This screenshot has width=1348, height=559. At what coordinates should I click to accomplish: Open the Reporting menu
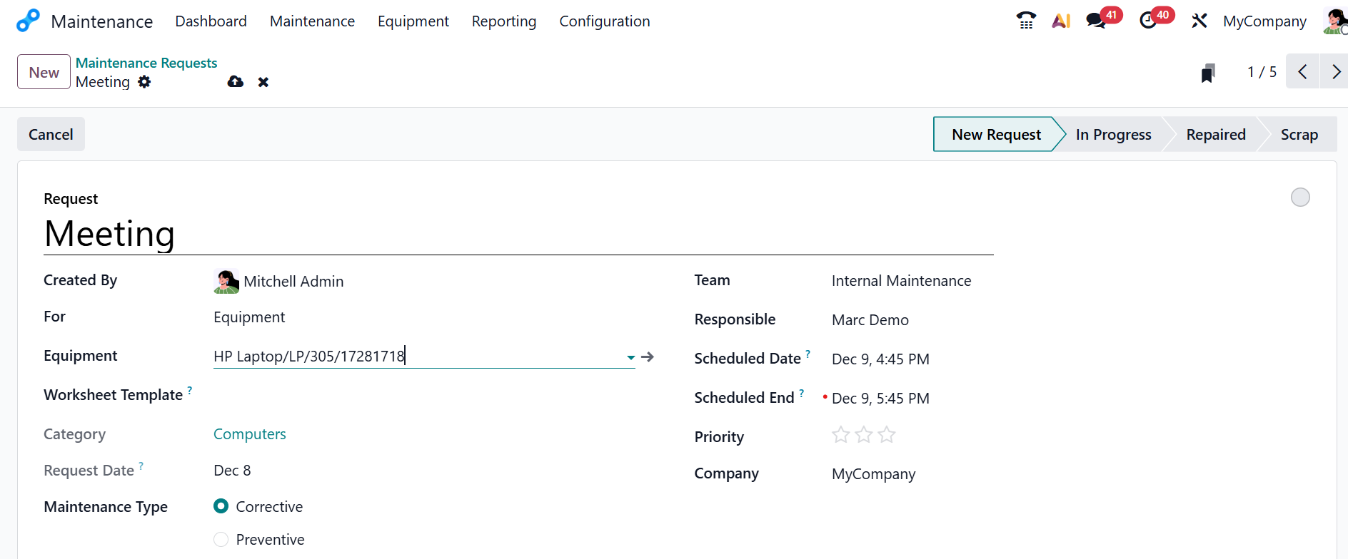503,21
